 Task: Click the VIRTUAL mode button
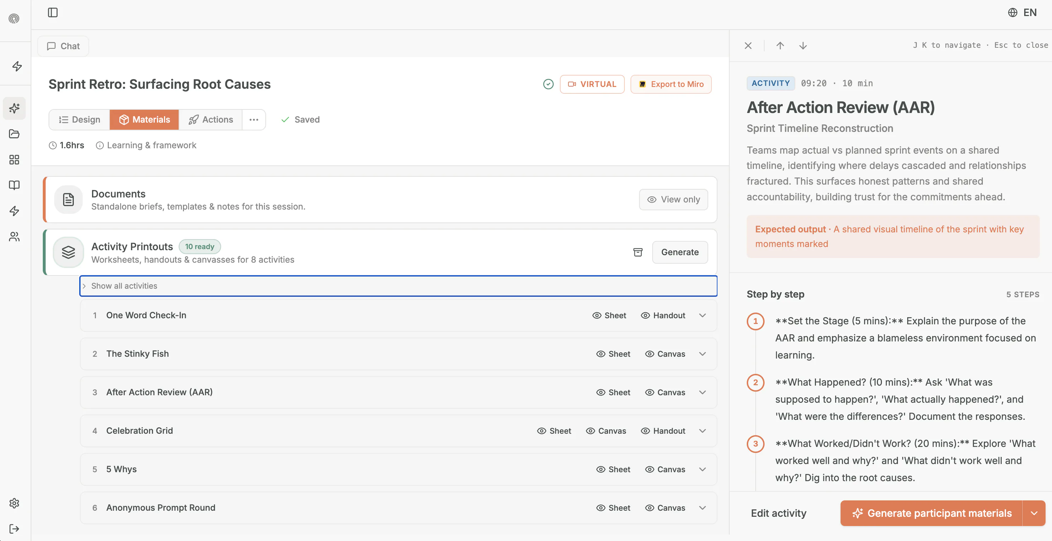pos(592,84)
